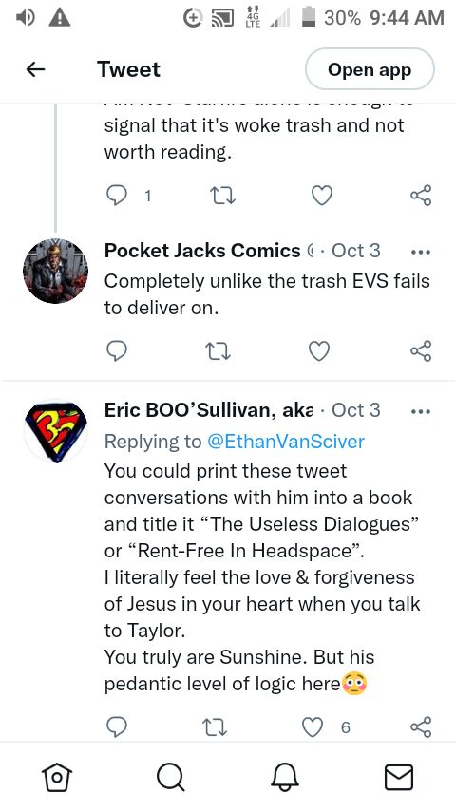This screenshot has width=456, height=811.
Task: Open the @EthanVanSciver mention link
Action: point(286,442)
